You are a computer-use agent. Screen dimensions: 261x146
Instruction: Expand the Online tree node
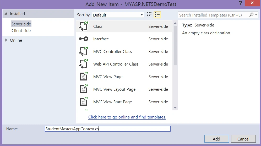[x=6, y=40]
